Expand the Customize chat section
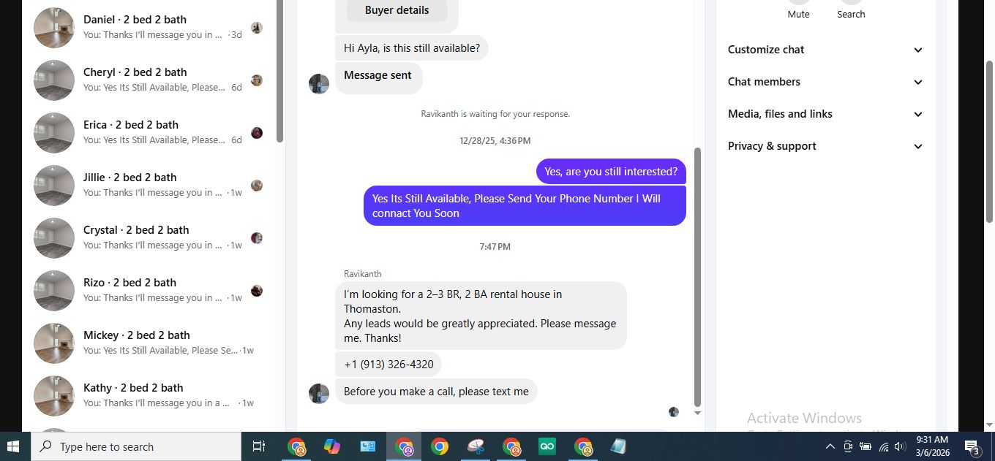 coord(825,50)
